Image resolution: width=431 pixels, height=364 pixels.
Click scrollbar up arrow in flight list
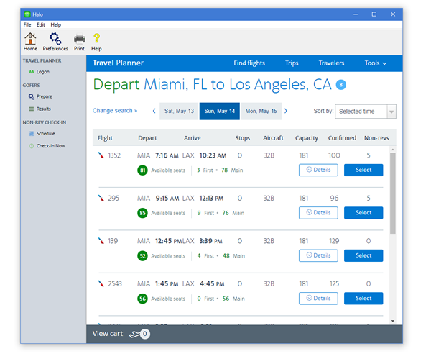pyautogui.click(x=393, y=150)
